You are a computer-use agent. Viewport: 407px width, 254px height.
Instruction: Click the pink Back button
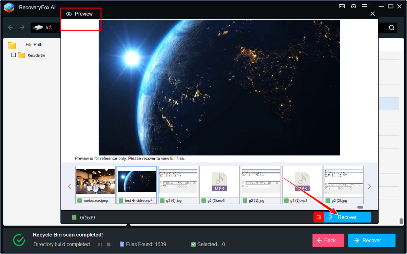[328, 240]
